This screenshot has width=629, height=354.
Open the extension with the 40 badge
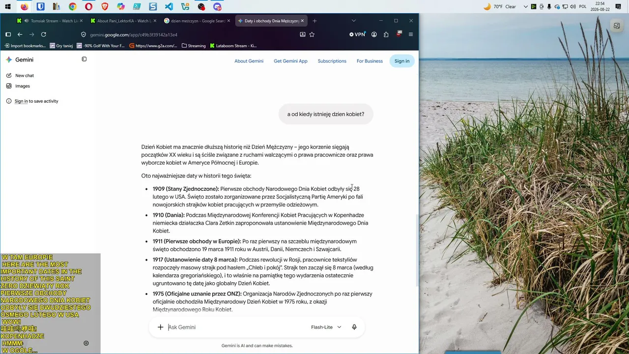[399, 34]
